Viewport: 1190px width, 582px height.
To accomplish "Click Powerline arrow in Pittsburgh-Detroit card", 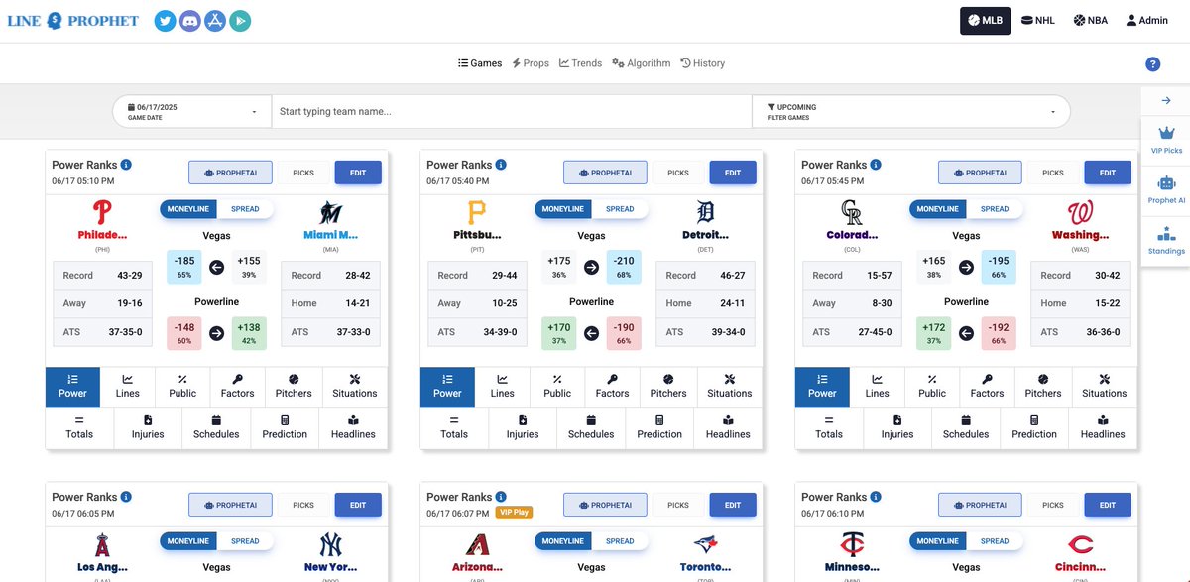I will pyautogui.click(x=592, y=333).
